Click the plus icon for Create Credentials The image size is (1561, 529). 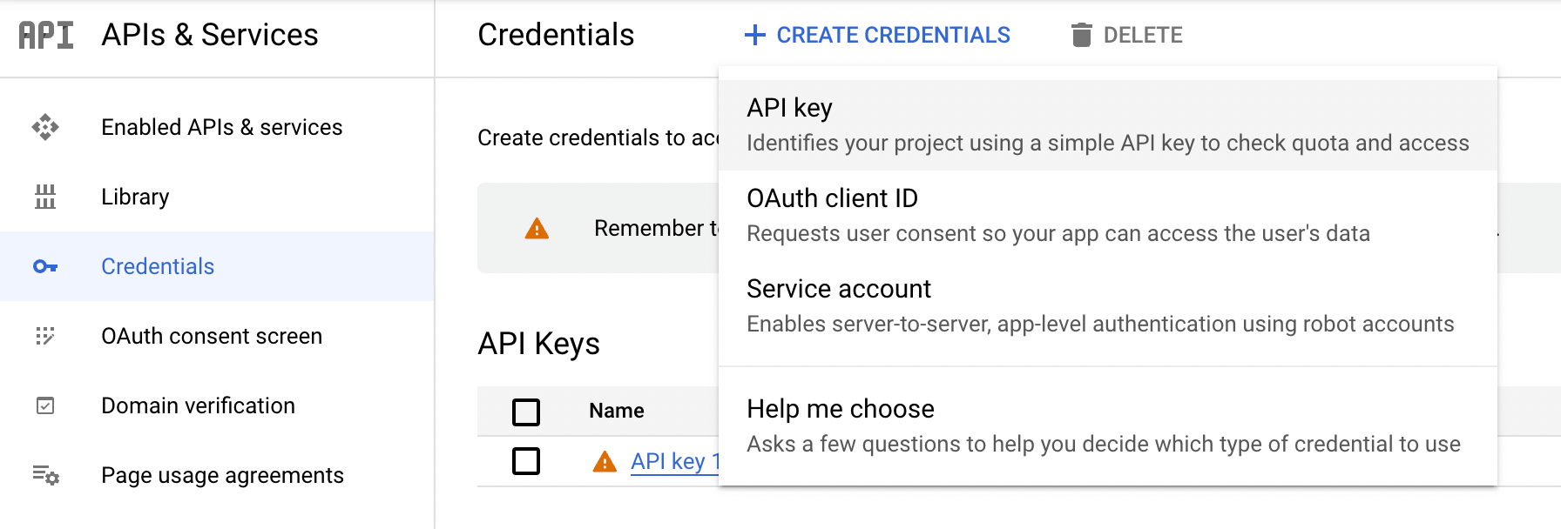pos(755,35)
